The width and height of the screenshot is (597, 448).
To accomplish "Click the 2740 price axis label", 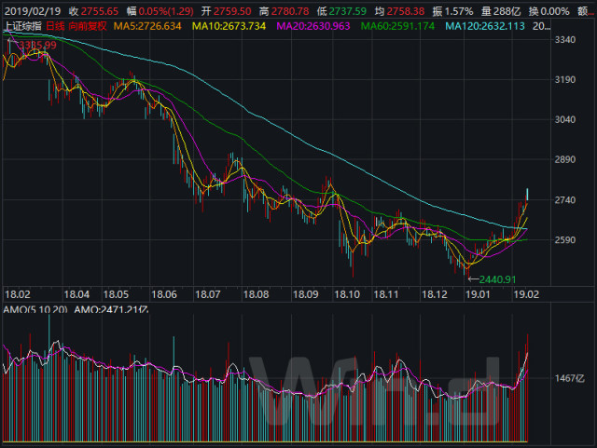I will (x=564, y=200).
